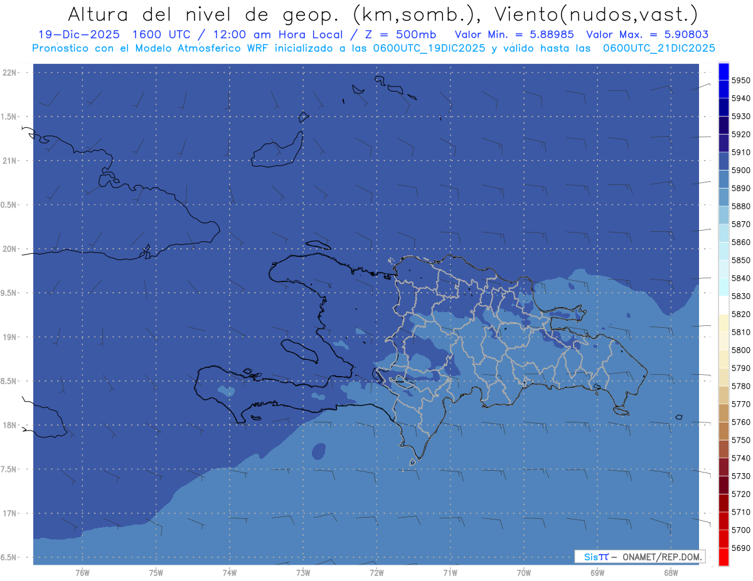Click the '70W' longitude label
This screenshot has width=753, height=581.
click(x=524, y=572)
